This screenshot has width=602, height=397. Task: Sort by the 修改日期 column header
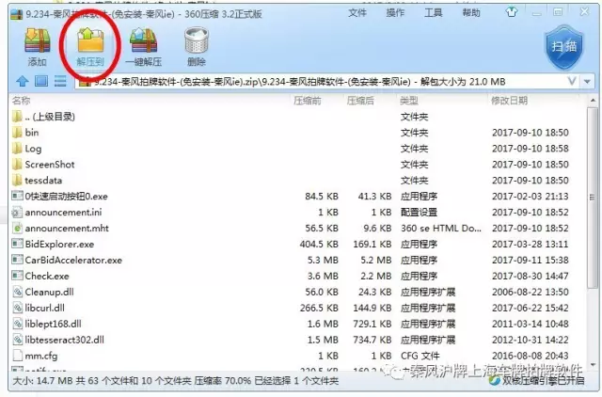coord(510,101)
